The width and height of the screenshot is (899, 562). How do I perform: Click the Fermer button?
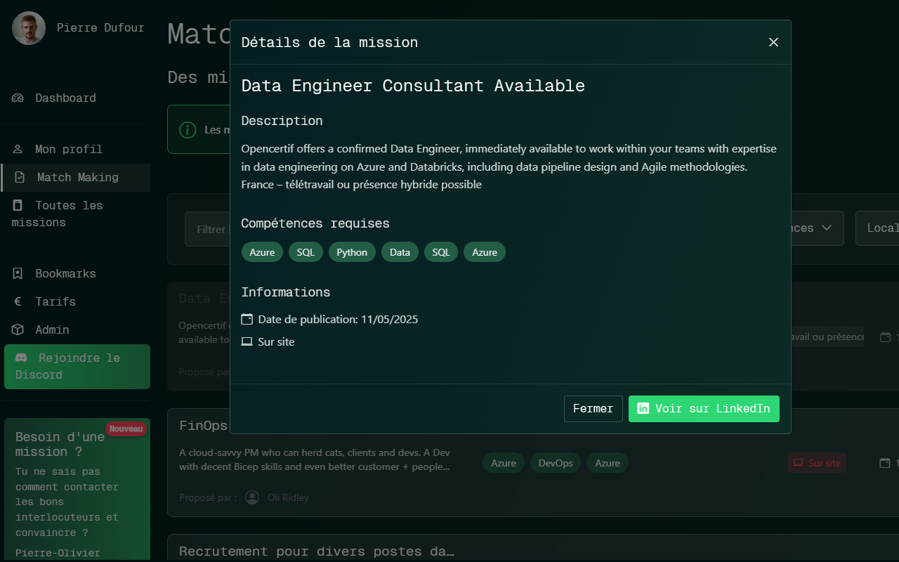(593, 409)
